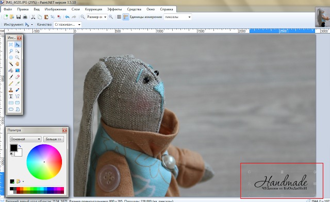Open the Средства menu

pos(134,9)
